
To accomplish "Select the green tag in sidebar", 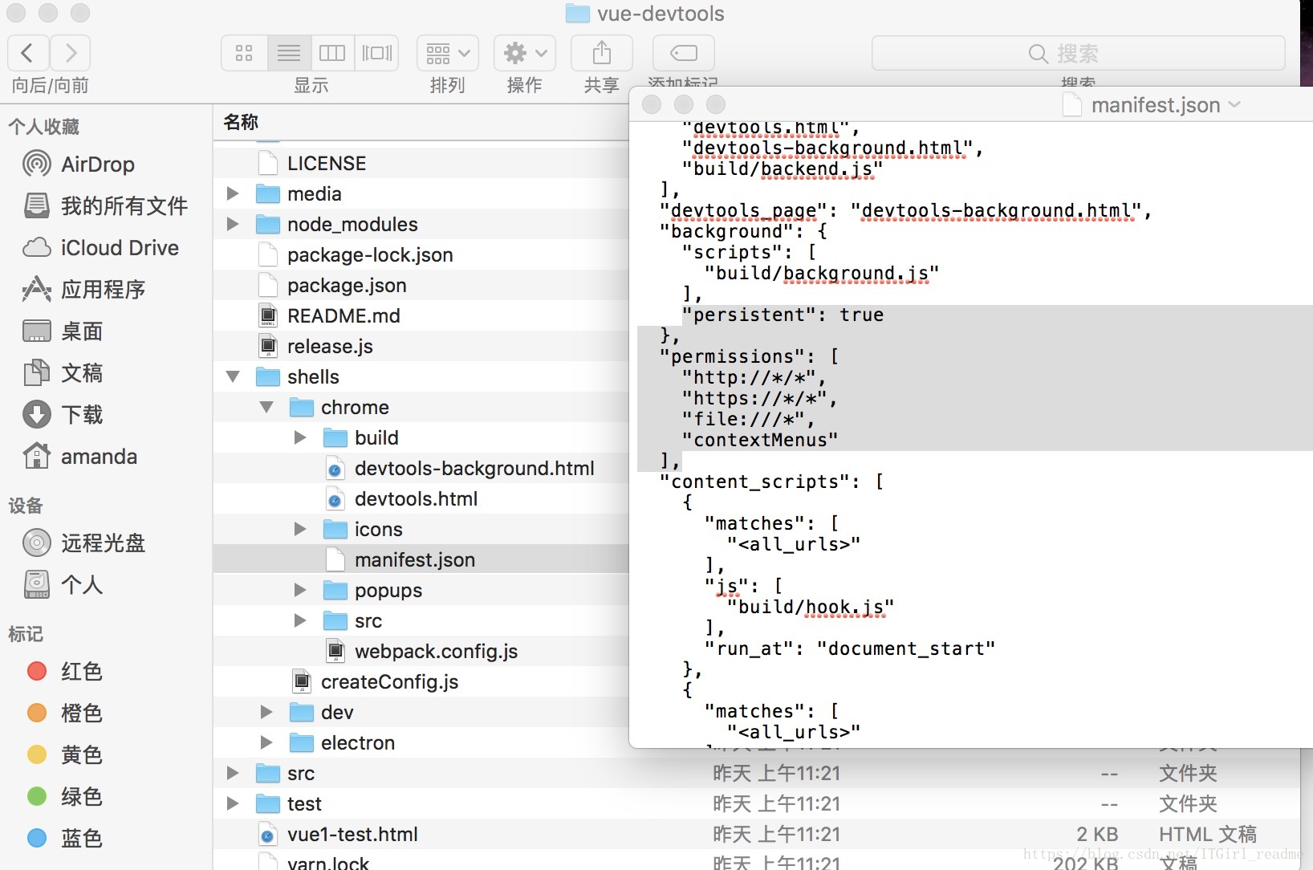I will [64, 796].
